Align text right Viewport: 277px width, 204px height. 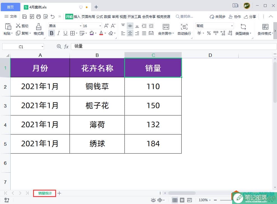(x=137, y=33)
